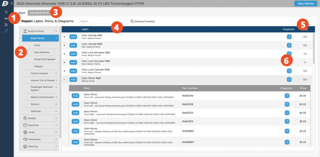Add Door Mirror R&R labor
The height and width of the screenshot is (157, 320).
[x=73, y=79]
